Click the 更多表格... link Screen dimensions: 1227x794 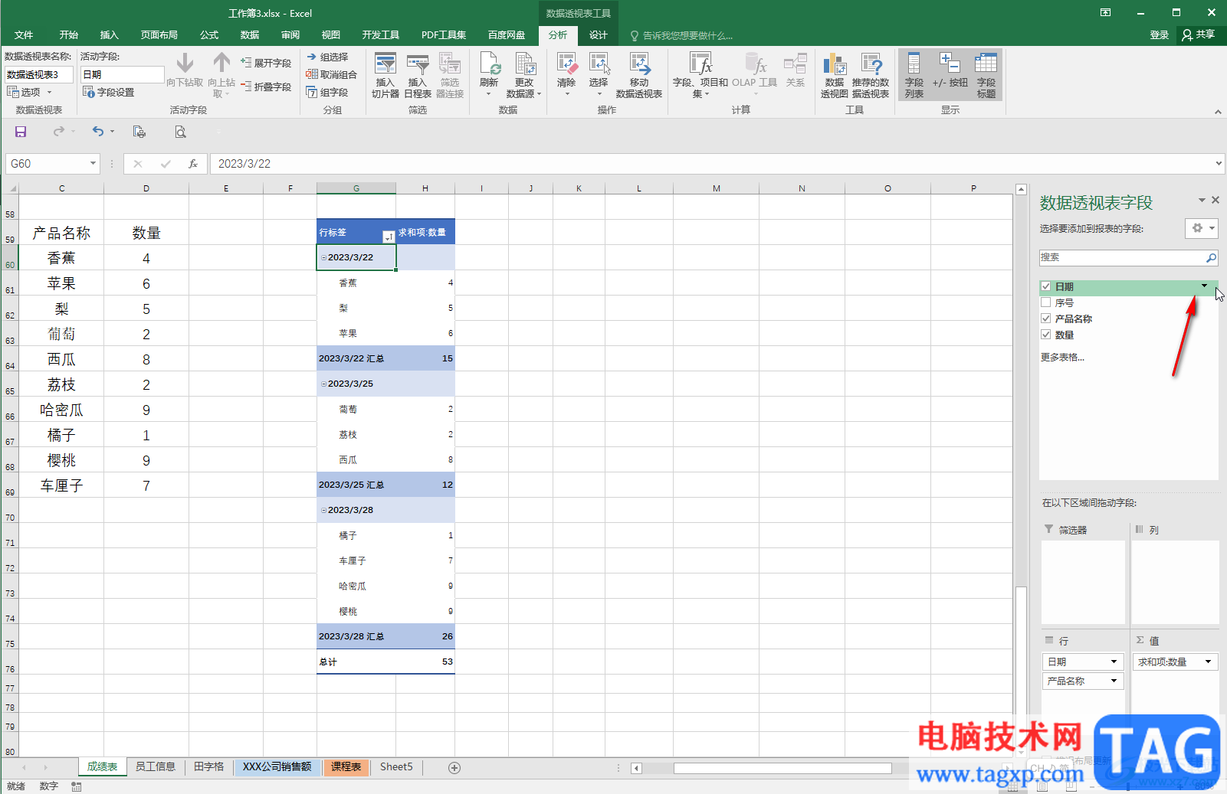tap(1062, 358)
